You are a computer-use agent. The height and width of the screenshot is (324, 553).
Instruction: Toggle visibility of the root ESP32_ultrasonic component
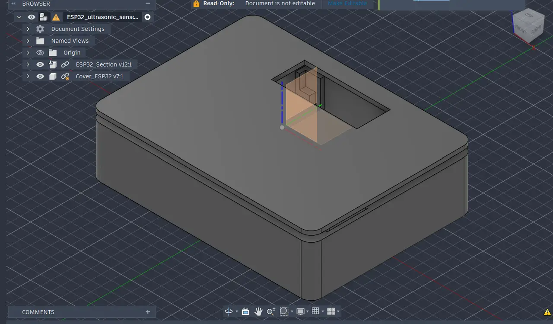31,17
